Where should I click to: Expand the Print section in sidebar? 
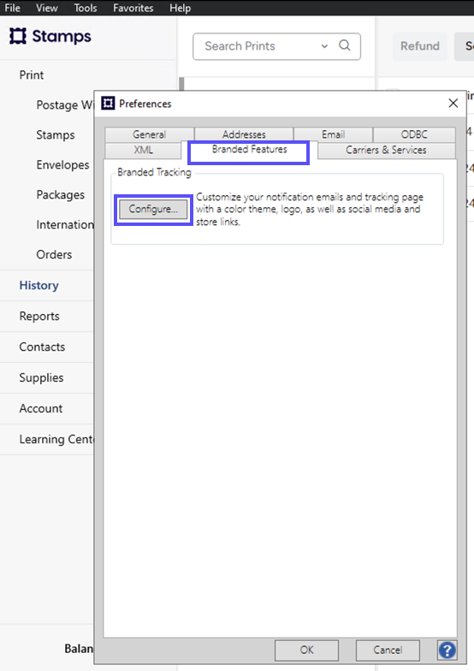[31, 75]
